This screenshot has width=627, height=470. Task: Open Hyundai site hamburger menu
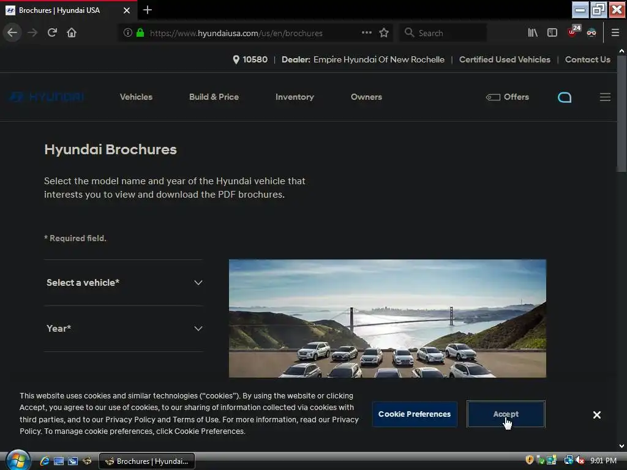(605, 97)
